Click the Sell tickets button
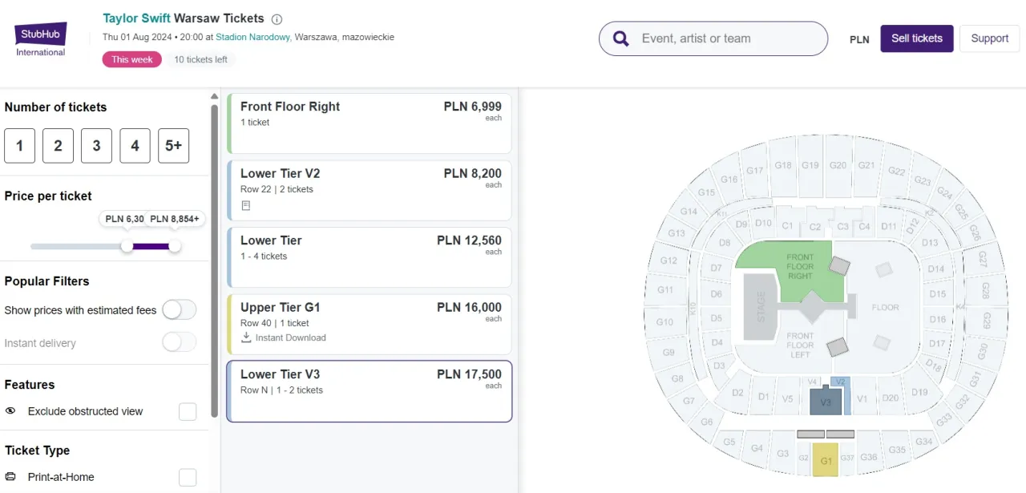Screen dimensions: 1026x493 [x=916, y=38]
